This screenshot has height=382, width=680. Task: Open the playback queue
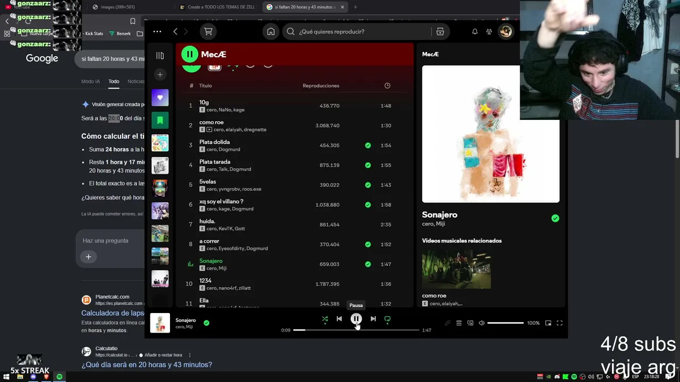pos(459,323)
